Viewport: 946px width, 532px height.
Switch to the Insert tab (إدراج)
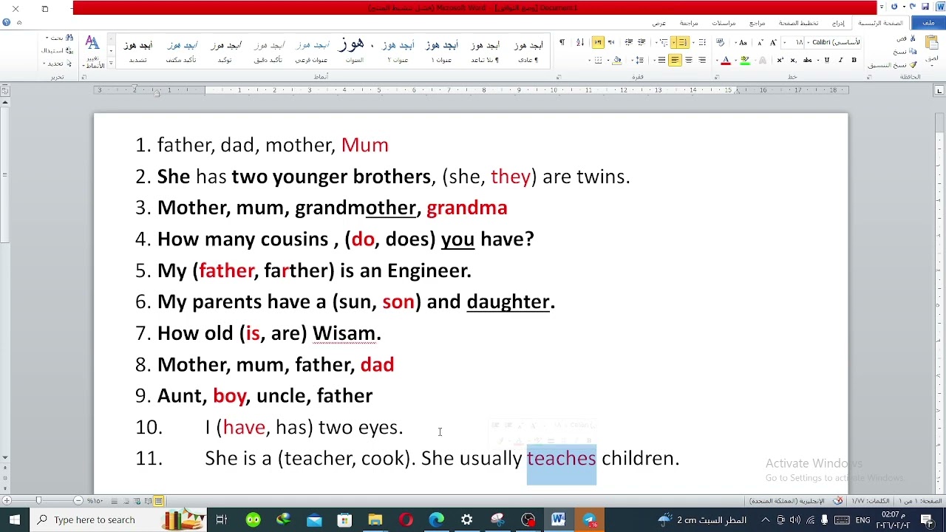839,23
